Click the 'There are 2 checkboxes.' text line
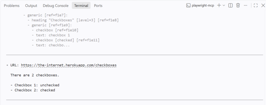The height and width of the screenshot is (105, 266). click(x=35, y=75)
